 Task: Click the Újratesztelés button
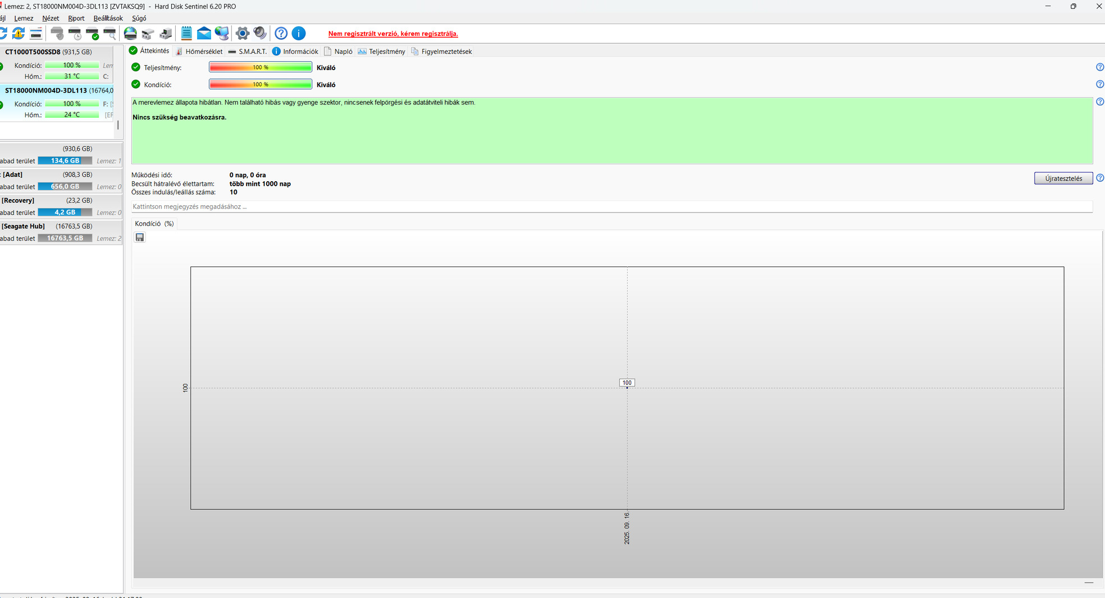pos(1063,178)
